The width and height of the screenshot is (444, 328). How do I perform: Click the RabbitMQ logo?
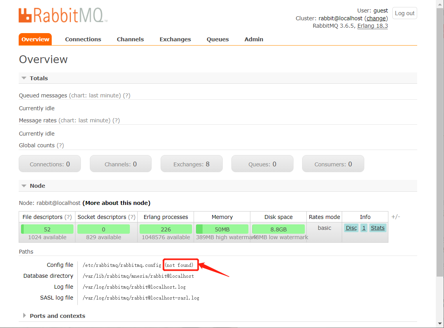62,15
